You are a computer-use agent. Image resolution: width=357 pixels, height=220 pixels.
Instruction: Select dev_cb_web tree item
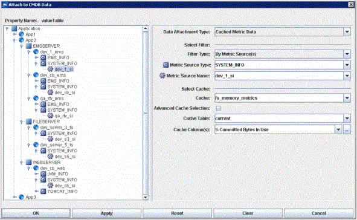[53, 168]
